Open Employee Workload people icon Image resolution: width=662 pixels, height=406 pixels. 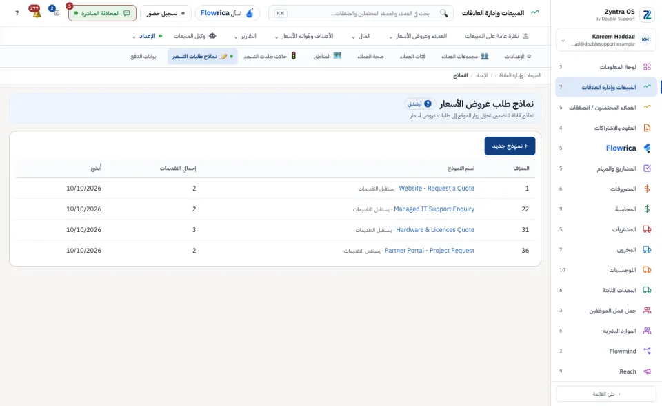click(647, 311)
